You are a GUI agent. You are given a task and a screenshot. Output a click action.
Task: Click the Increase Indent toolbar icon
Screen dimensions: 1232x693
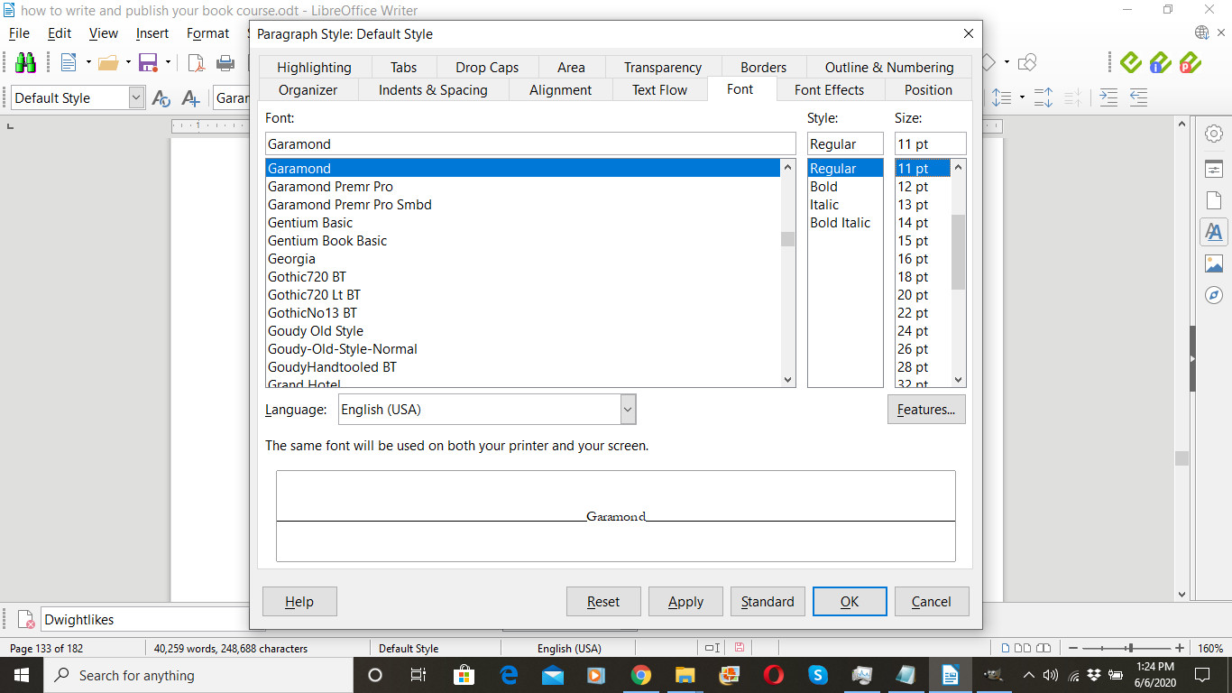(x=1108, y=97)
